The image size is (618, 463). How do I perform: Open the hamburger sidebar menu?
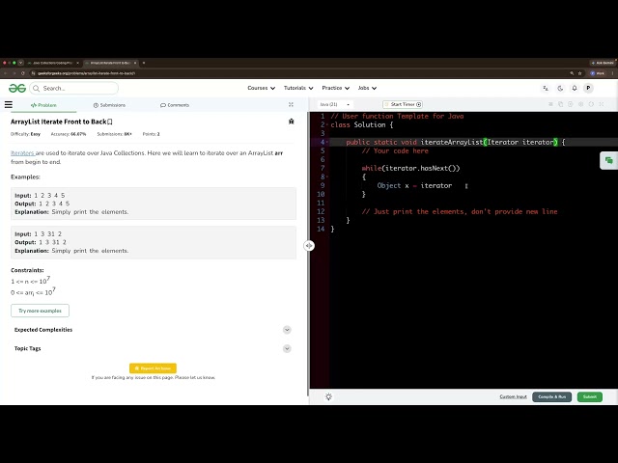(9, 105)
